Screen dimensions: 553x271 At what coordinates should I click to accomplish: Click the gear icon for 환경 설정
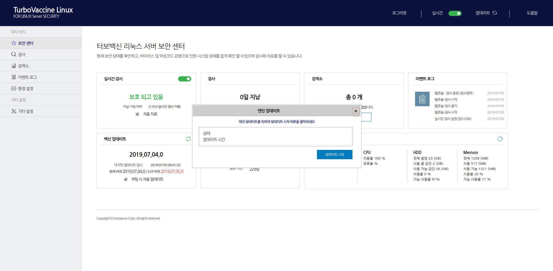click(14, 88)
